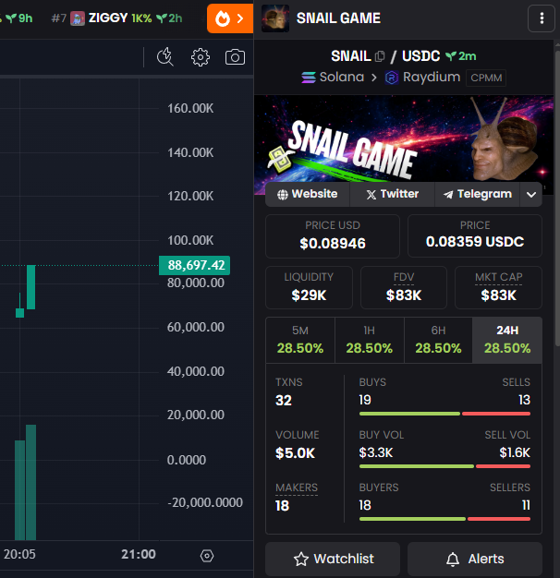This screenshot has width=560, height=578.
Task: Click the chart axis settings icon
Action: tap(207, 556)
